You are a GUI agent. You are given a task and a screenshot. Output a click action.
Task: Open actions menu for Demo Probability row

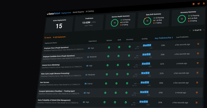(x=196, y=102)
